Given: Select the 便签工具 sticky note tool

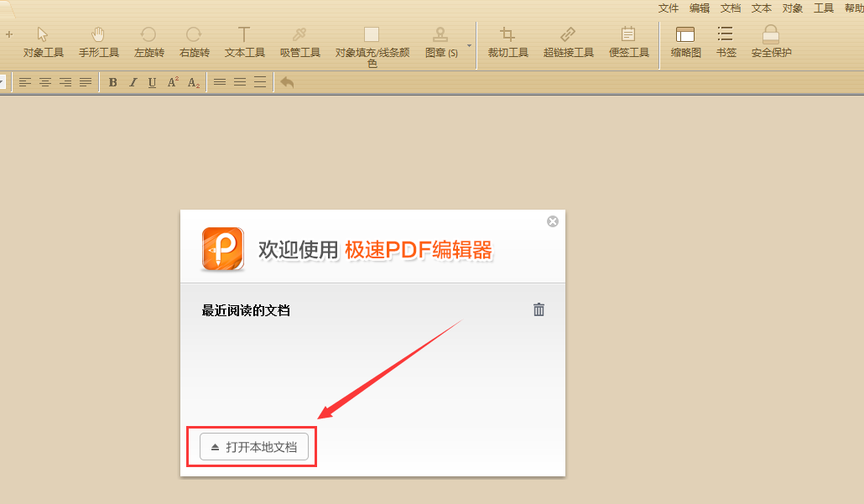Looking at the screenshot, I should 628,43.
